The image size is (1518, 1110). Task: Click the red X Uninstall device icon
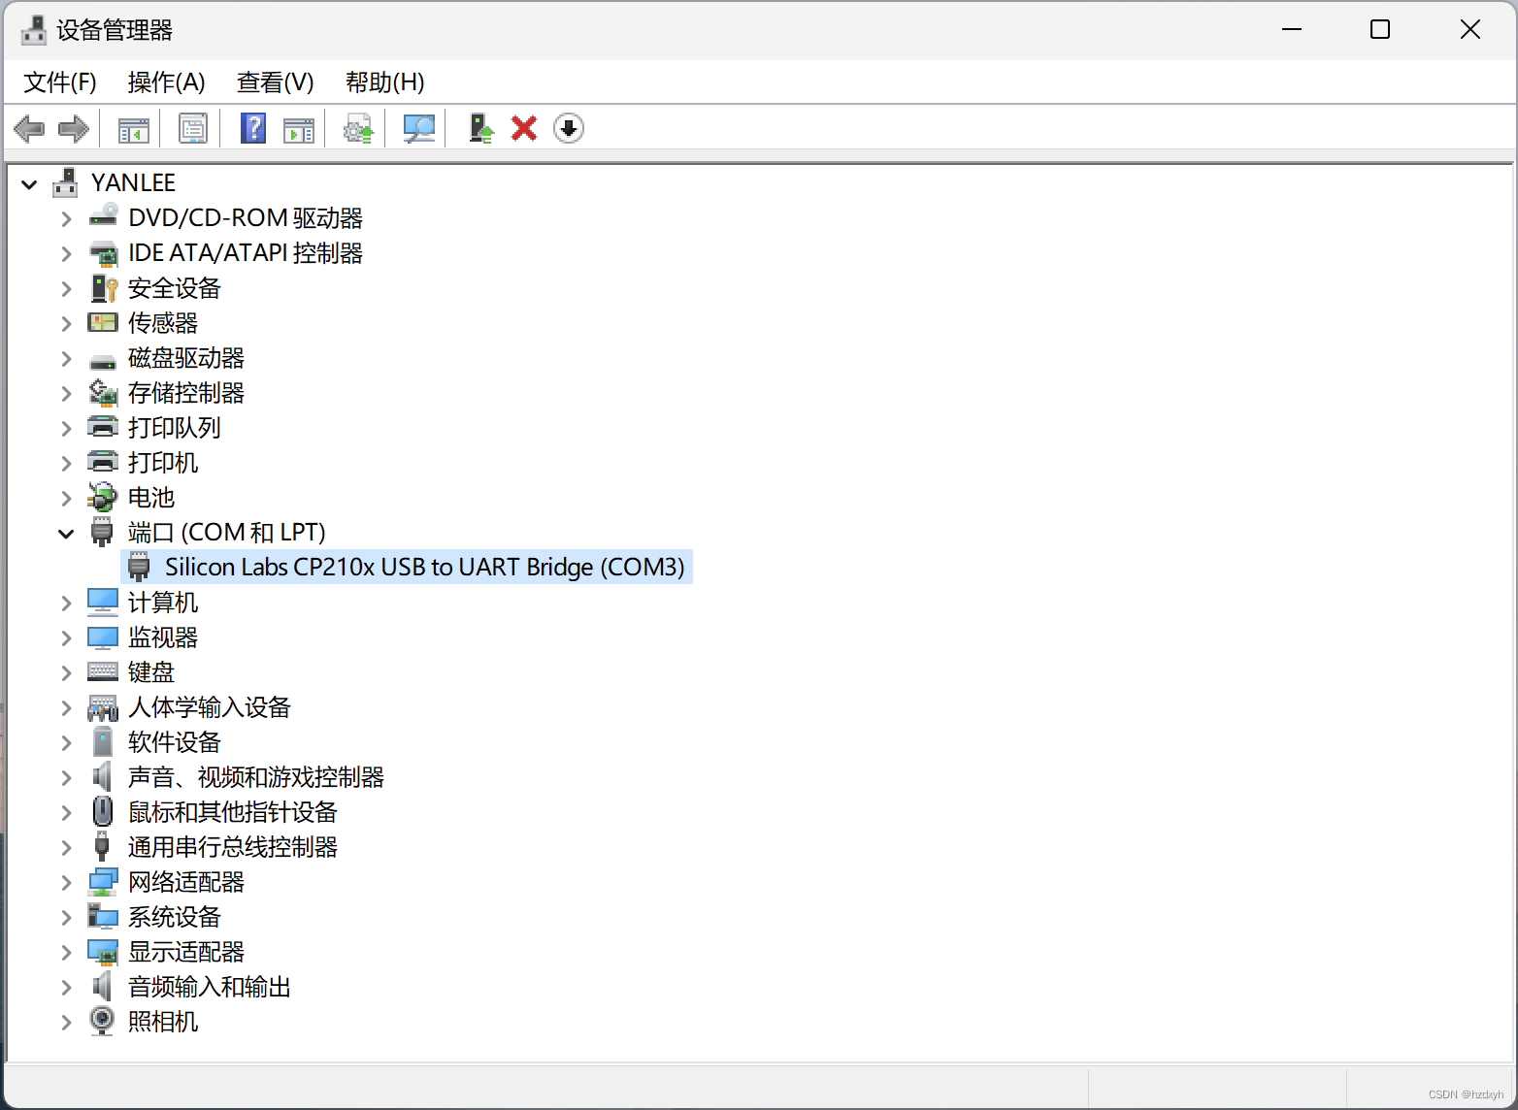pos(524,128)
